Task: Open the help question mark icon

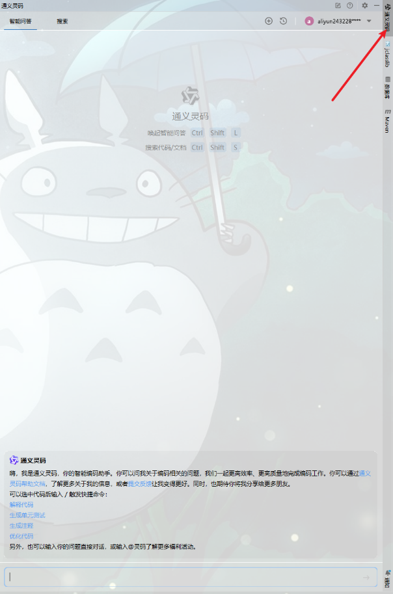Action: pos(350,5)
